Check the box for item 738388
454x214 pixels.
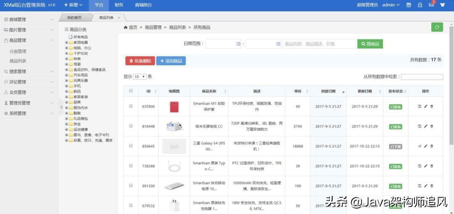tap(131, 166)
